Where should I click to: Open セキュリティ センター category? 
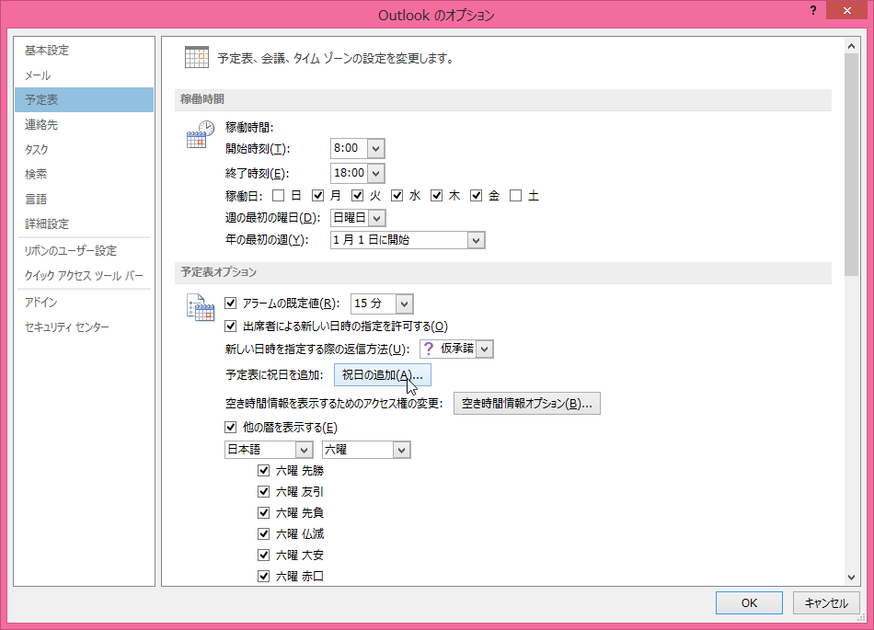(x=84, y=327)
